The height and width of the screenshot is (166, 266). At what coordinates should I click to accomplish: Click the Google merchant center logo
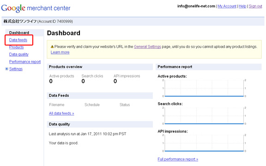pyautogui.click(x=36, y=8)
